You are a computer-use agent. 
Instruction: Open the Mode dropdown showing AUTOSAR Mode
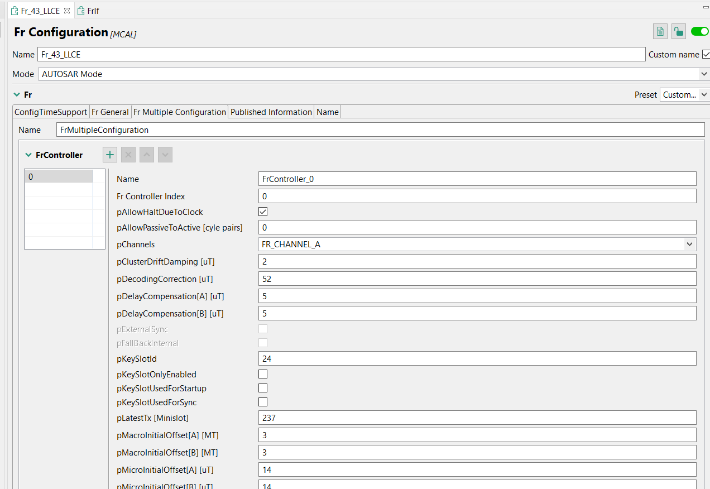coord(703,74)
